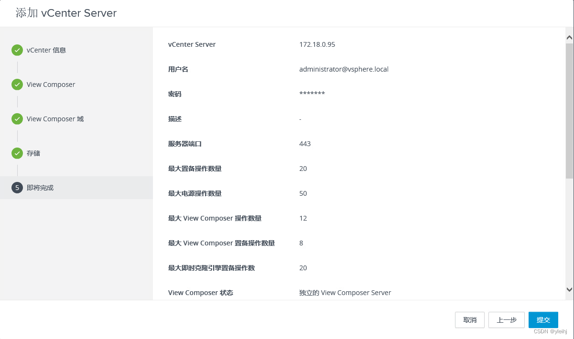The width and height of the screenshot is (574, 339).
Task: Click the 添加 vCenter Server dialog title
Action: pos(66,13)
